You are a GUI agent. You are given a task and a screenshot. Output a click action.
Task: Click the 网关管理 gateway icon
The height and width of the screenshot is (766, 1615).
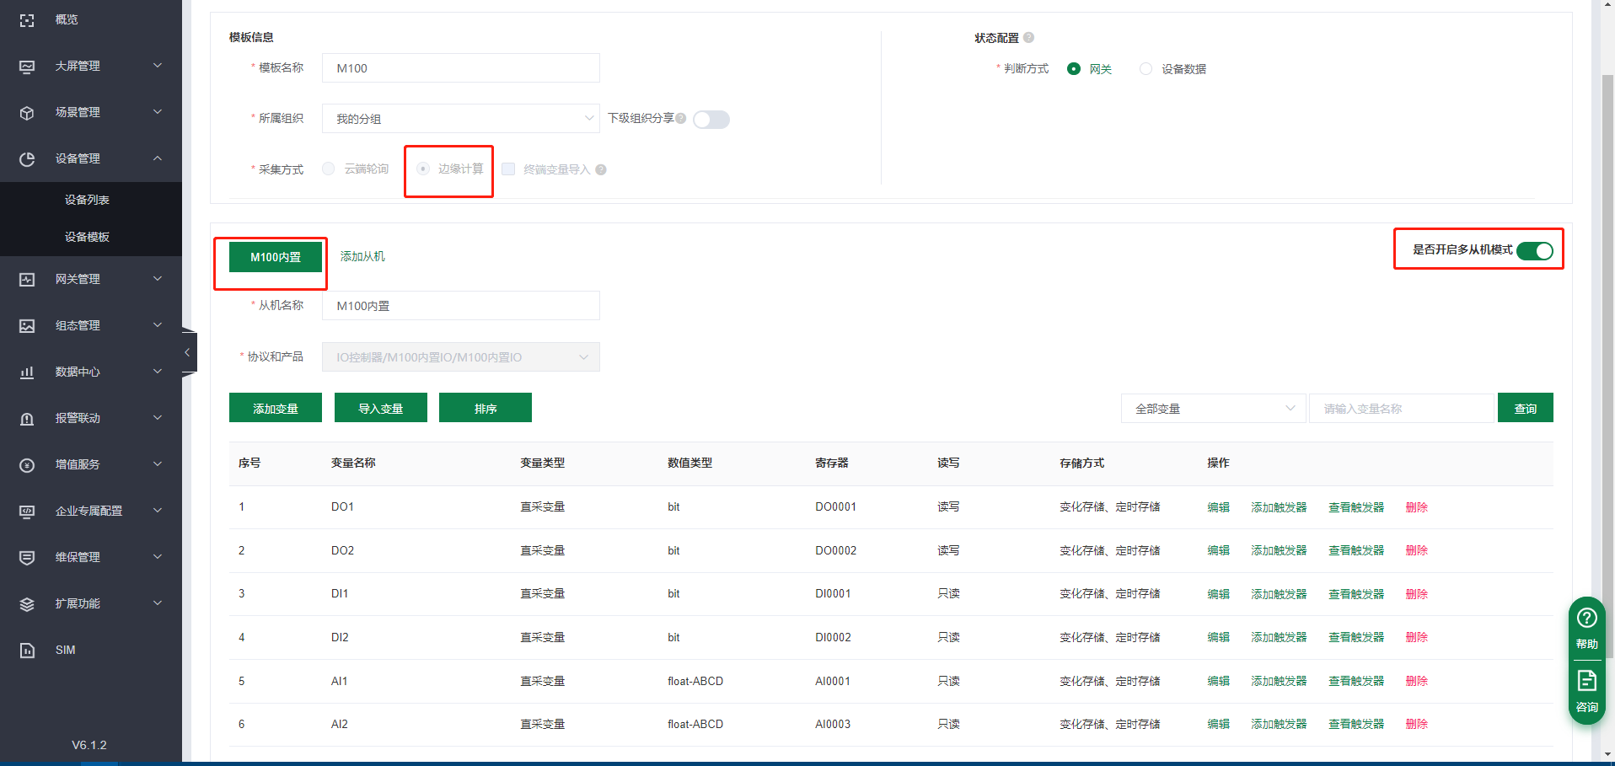pyautogui.click(x=27, y=279)
